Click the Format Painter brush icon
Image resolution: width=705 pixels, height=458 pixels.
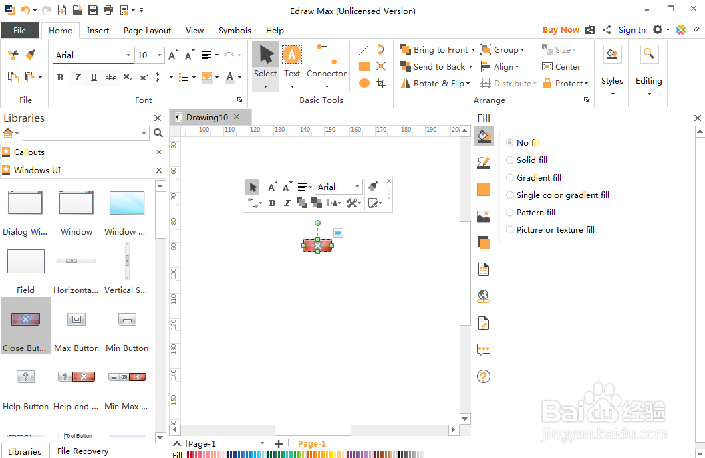[31, 55]
